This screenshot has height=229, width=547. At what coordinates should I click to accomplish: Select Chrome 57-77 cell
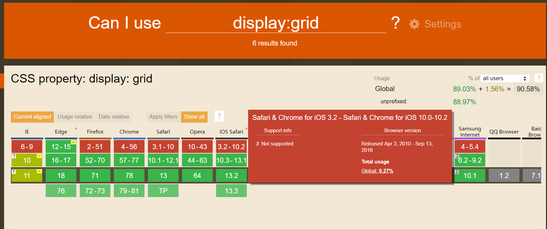[x=129, y=160]
